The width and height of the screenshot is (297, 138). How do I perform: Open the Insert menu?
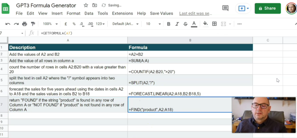point(57,13)
